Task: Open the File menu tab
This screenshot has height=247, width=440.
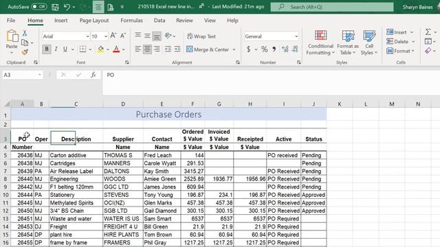Action: coord(11,21)
